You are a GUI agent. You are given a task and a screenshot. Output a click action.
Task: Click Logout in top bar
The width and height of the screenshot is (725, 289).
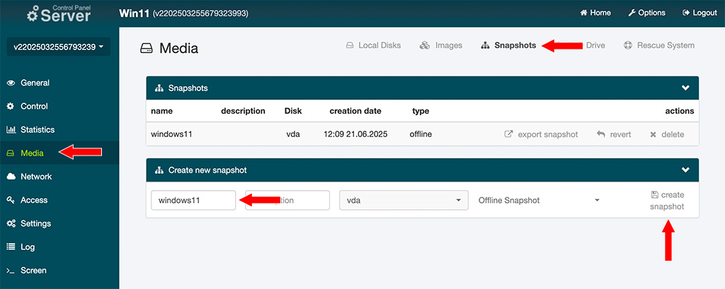pyautogui.click(x=700, y=13)
